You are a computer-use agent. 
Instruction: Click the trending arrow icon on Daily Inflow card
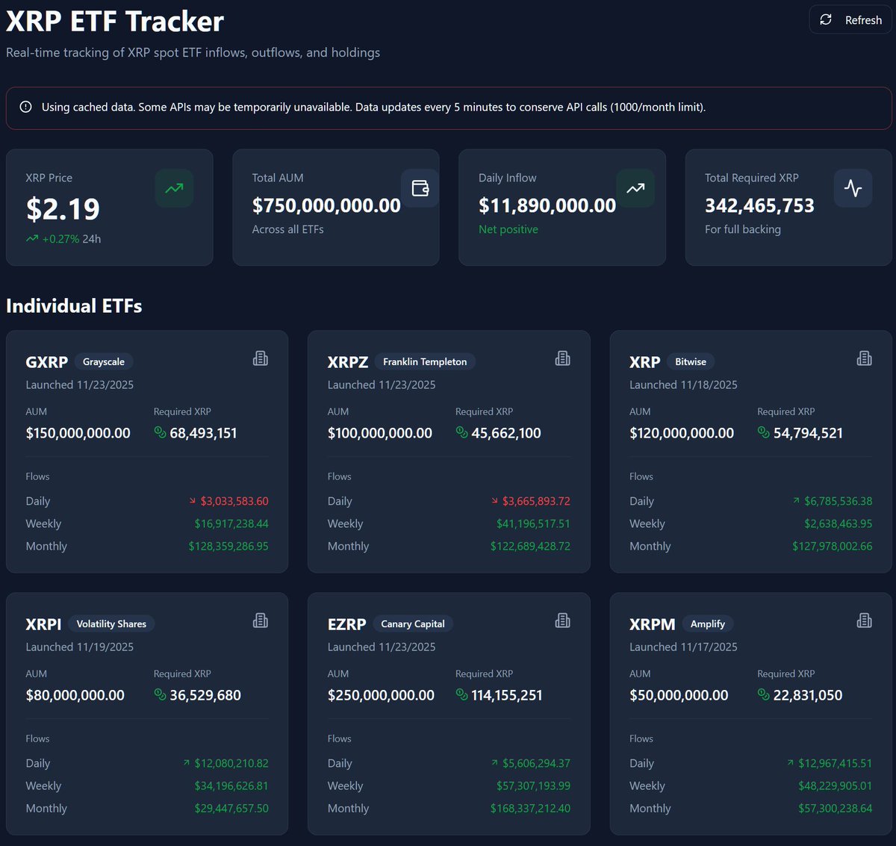coord(635,188)
